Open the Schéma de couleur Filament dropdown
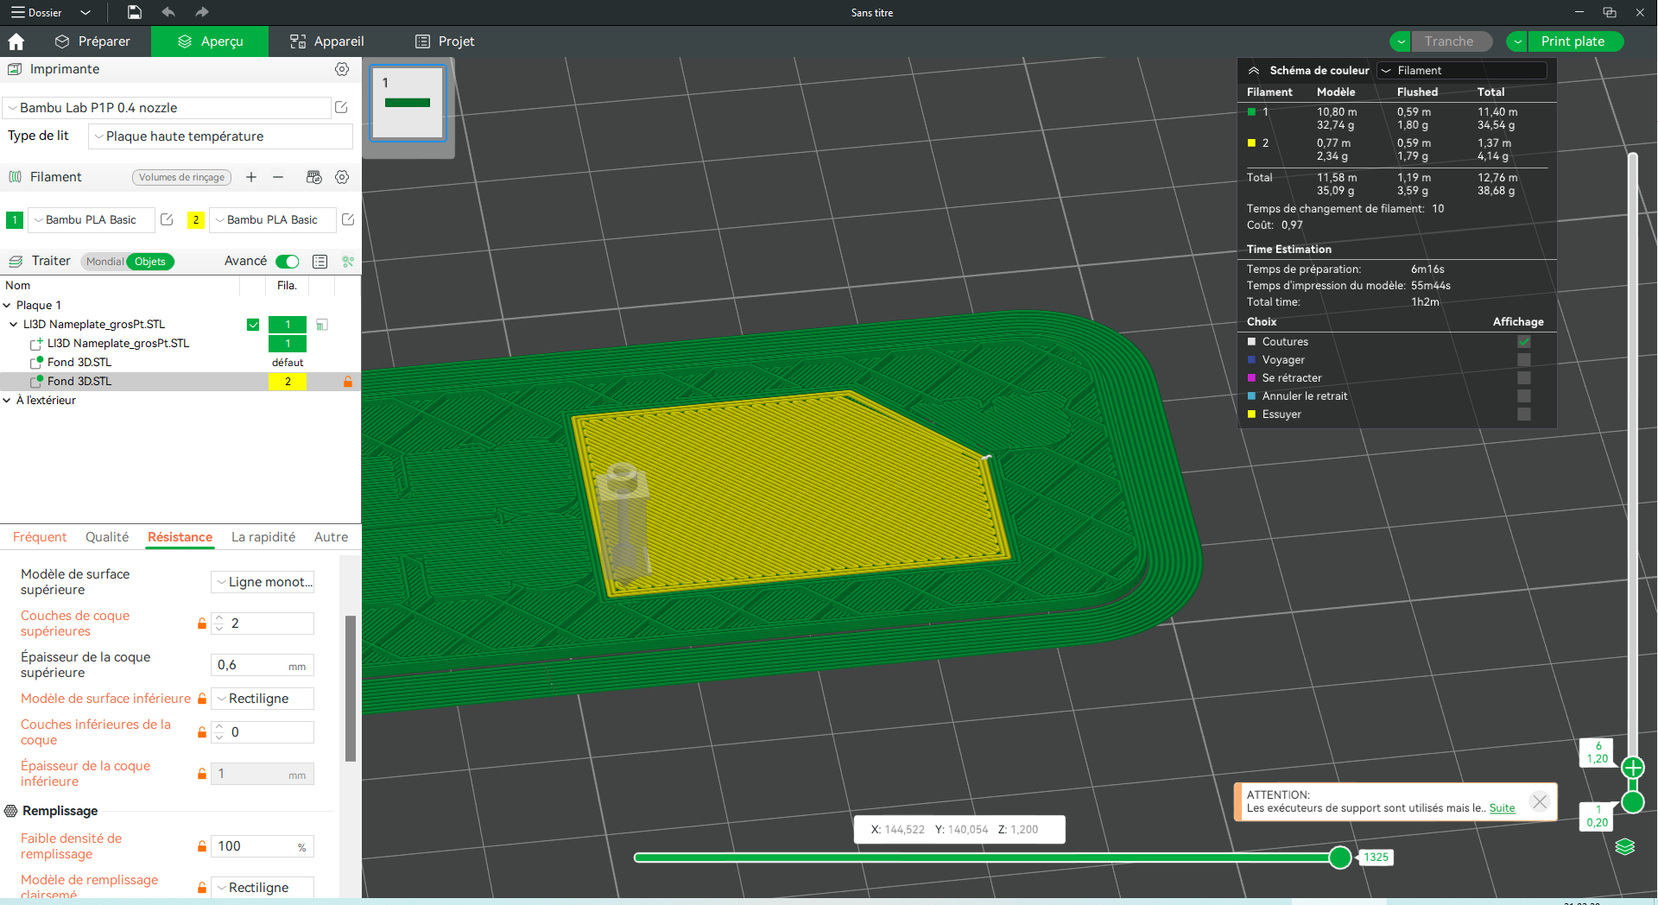Screen dimensions: 1658x905 (x=1461, y=71)
